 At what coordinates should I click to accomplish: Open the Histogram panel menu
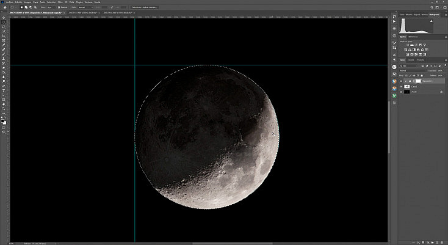tap(446, 15)
